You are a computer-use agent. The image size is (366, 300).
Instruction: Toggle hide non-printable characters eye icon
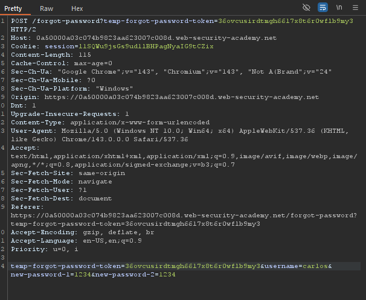[306, 7]
